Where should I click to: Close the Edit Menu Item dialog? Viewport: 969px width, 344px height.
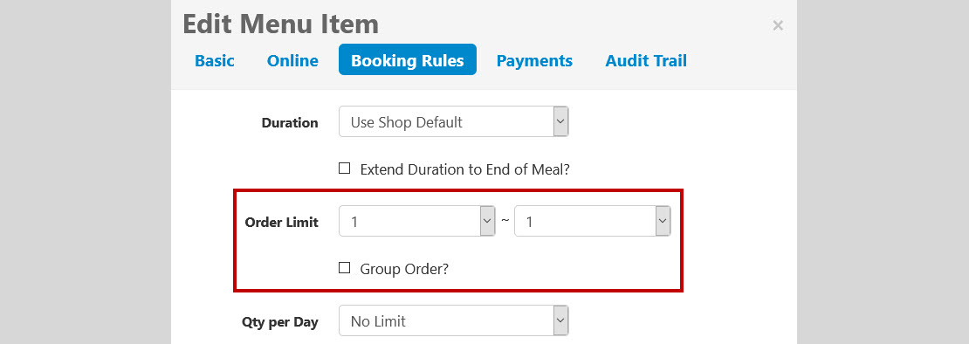tap(778, 25)
